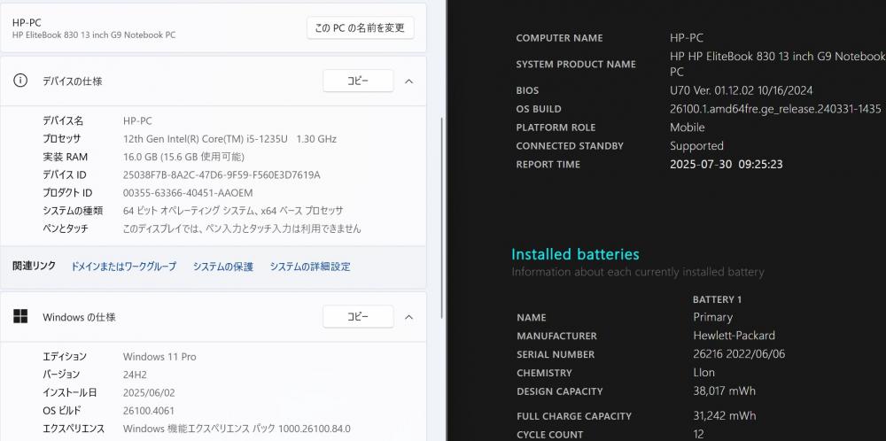Select the device ID value 25038F7B
This screenshot has width=886, height=441.
[221, 175]
